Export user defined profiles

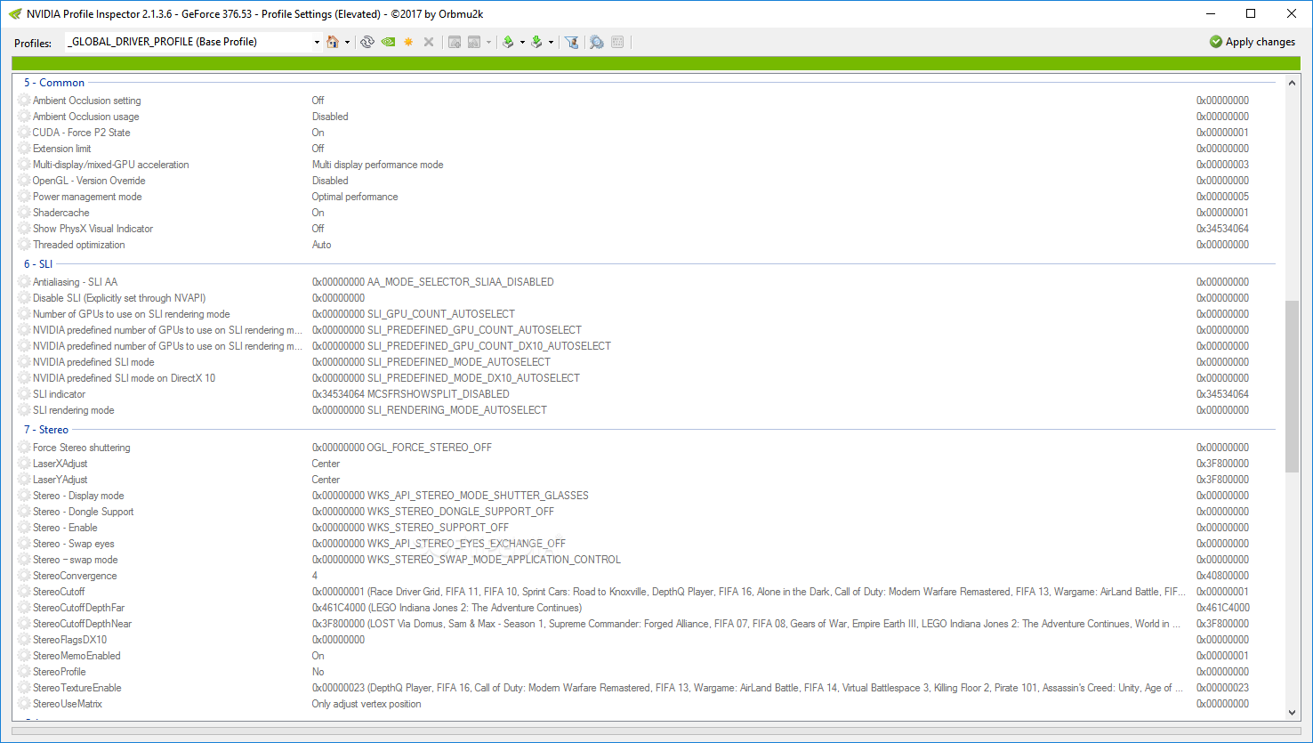[510, 41]
